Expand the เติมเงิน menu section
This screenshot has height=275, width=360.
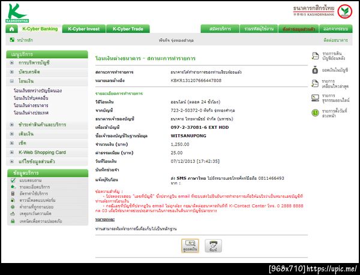[x=12, y=134]
